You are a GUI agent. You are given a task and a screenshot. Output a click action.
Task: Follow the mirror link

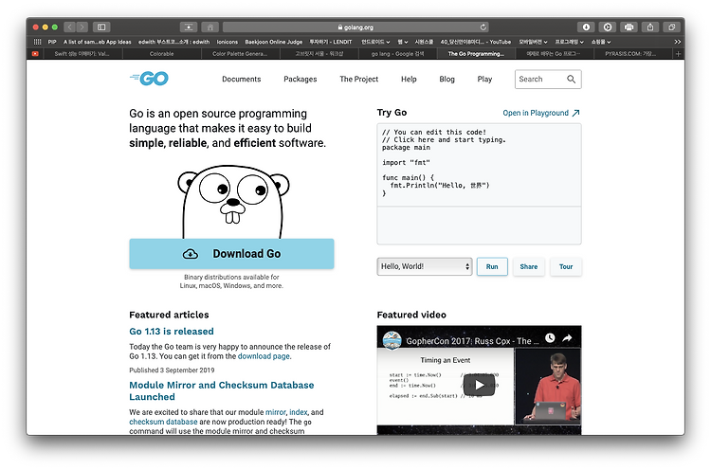pyautogui.click(x=276, y=412)
